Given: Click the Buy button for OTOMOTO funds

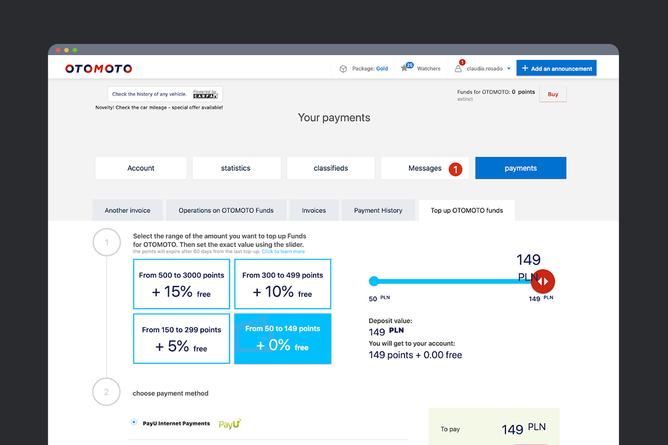Looking at the screenshot, I should point(552,94).
